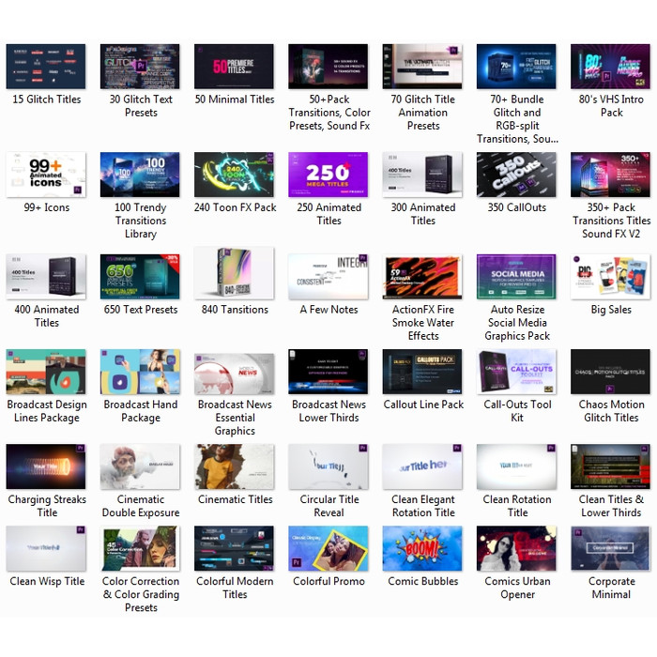Select the Corporate Minimal thumbnail
657x657 pixels.
[x=610, y=548]
